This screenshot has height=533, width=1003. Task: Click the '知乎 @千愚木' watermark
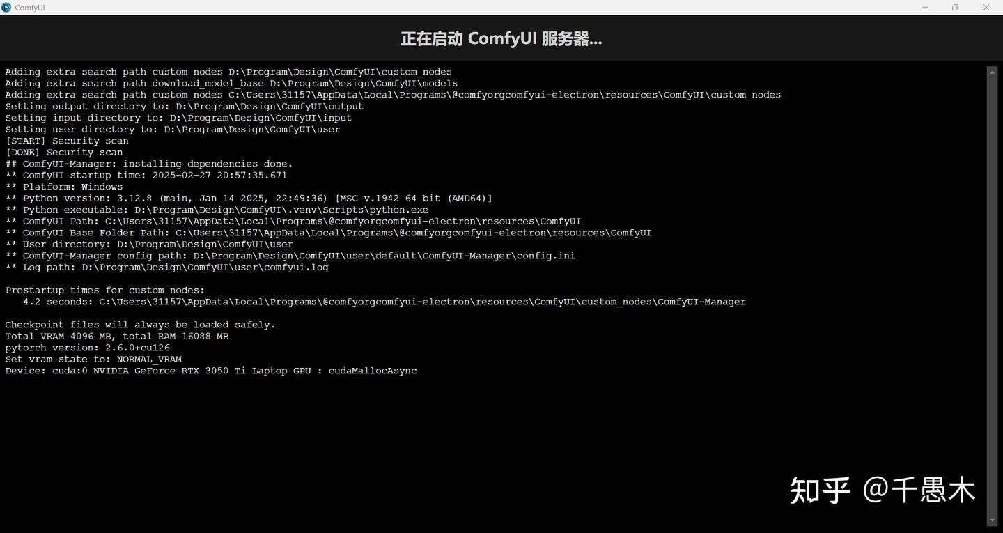(883, 490)
